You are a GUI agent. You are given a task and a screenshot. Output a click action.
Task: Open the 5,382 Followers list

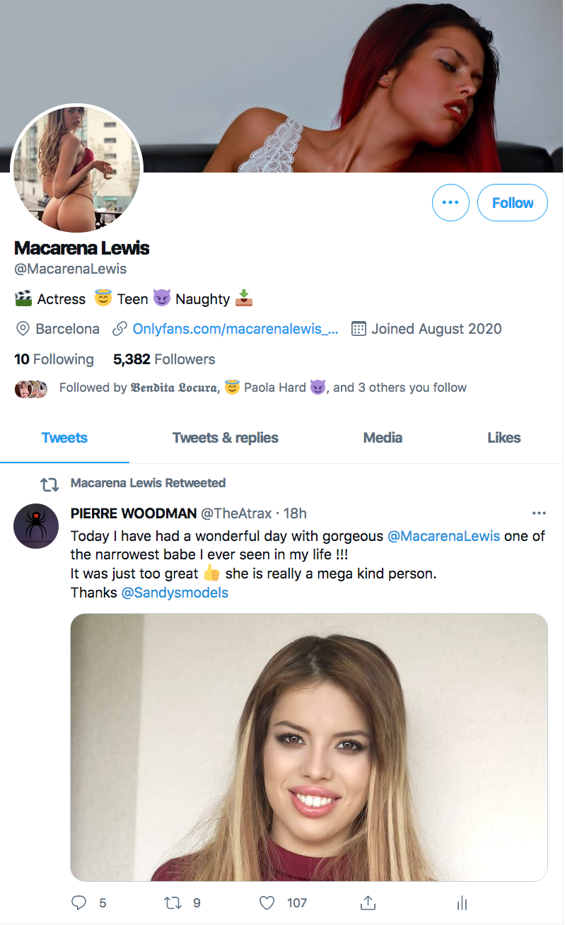[x=164, y=359]
